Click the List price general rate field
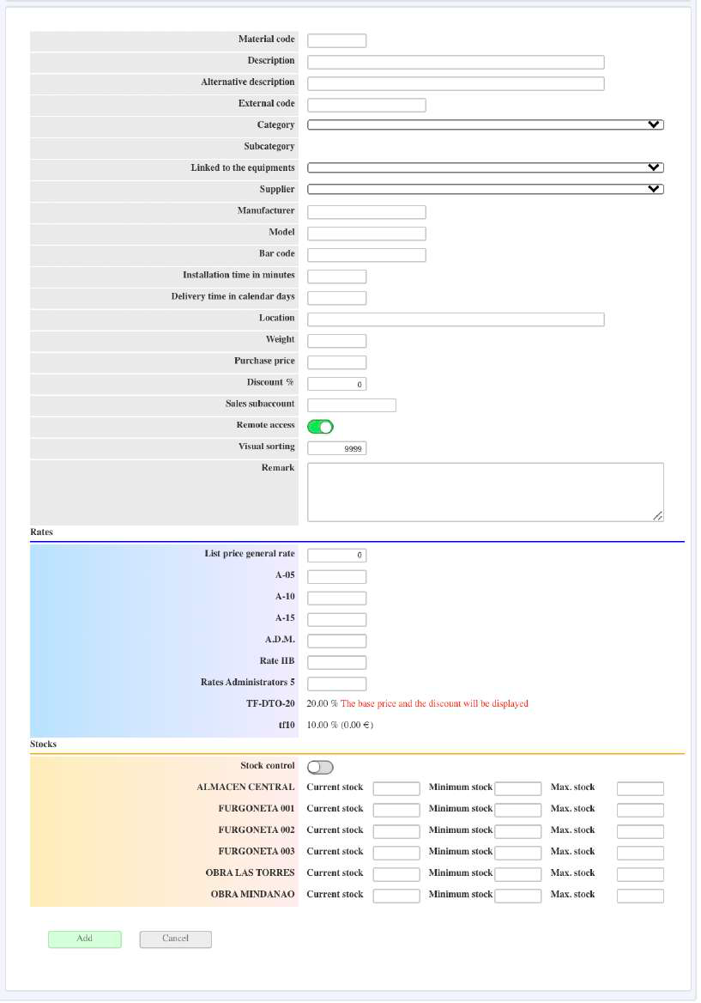The image size is (701, 1003). [x=336, y=556]
